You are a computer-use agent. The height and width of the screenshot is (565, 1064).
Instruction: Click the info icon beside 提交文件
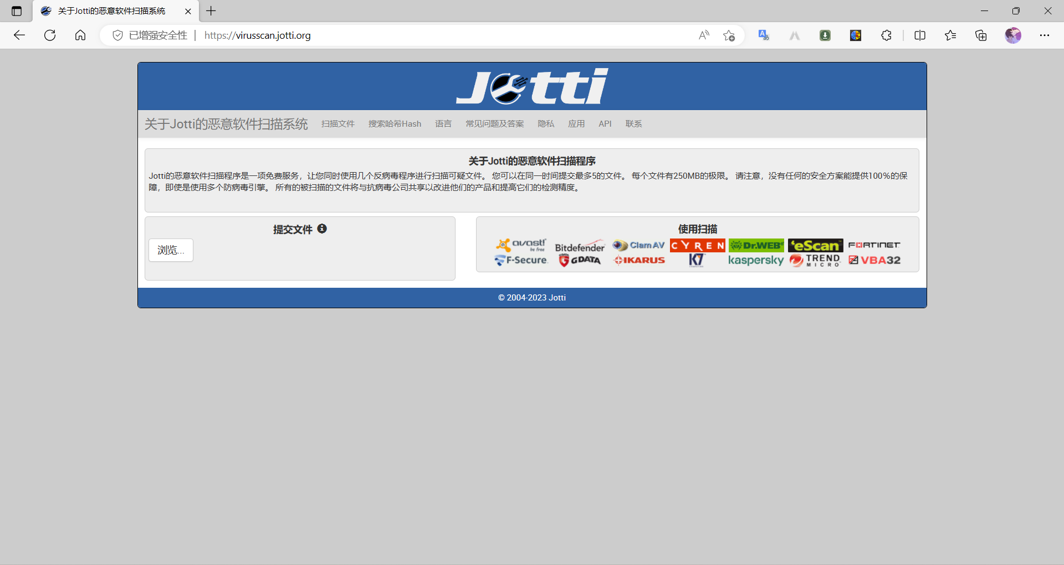pos(322,229)
